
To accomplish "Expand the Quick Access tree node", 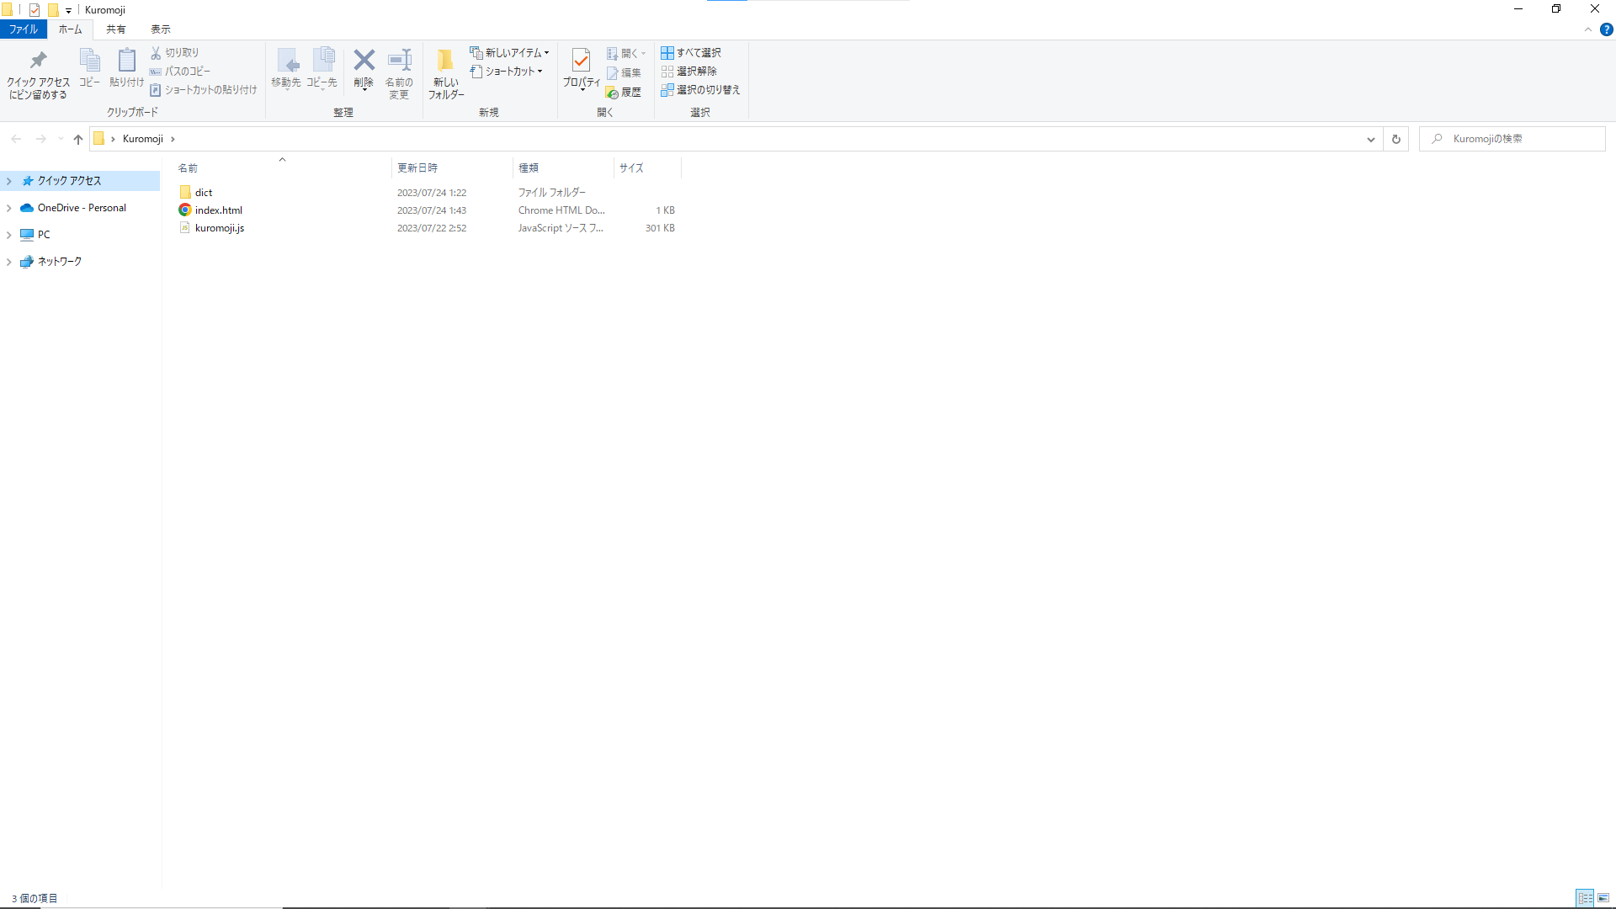I will 9,181.
